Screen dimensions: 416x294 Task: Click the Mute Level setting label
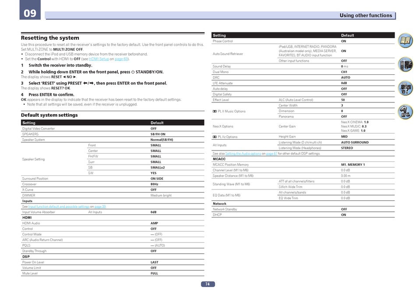[x=30, y=273]
